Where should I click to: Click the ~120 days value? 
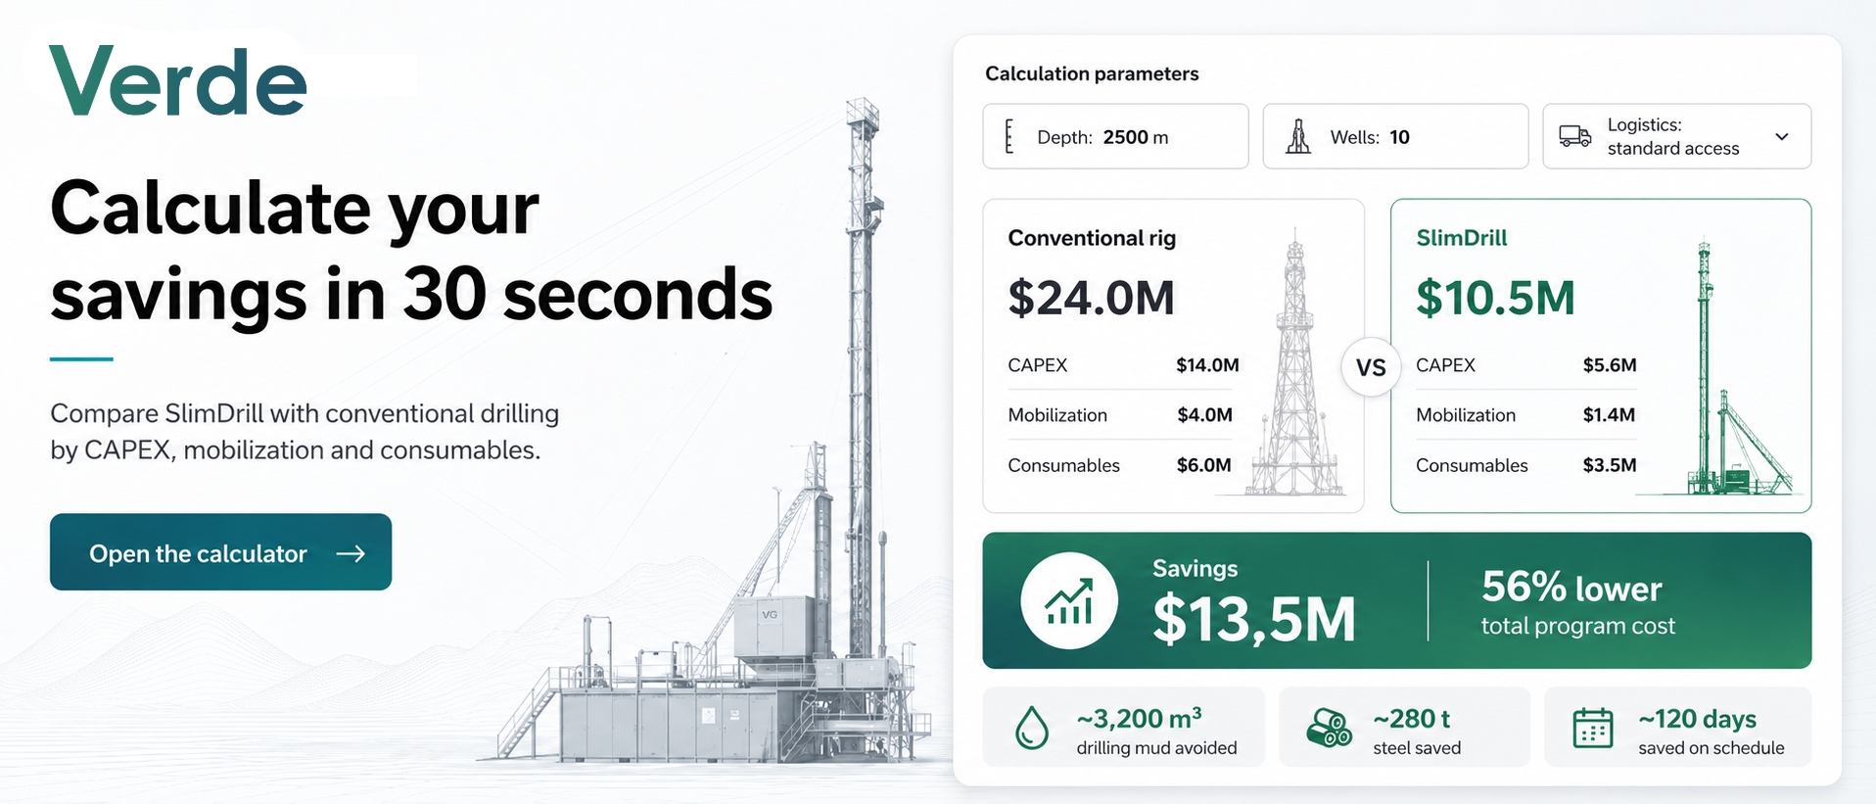(1698, 719)
